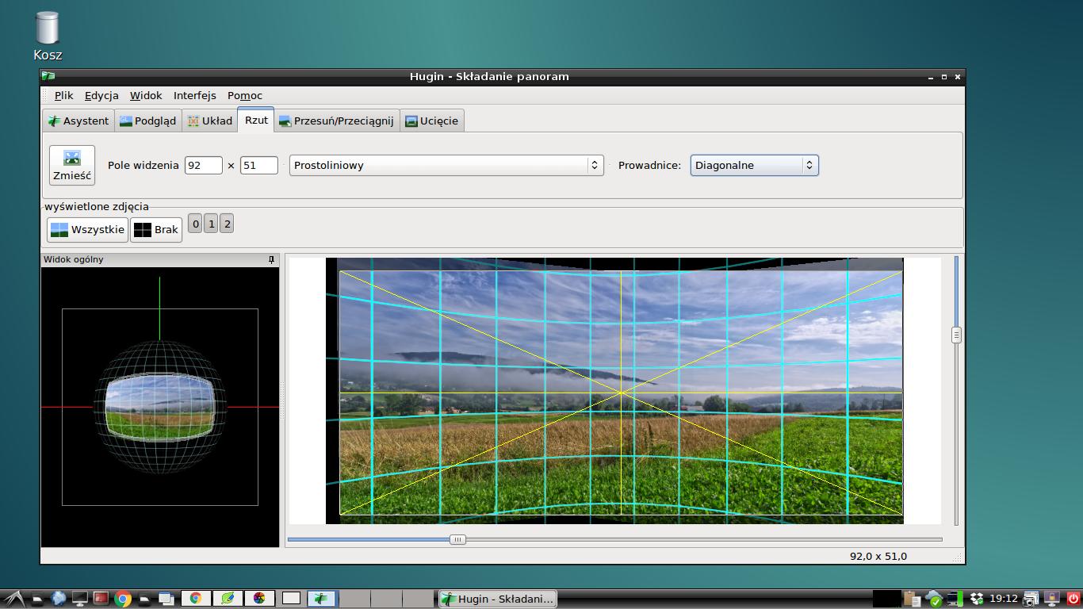Show all images with Wszystkie button
1083x609 pixels.
point(87,230)
